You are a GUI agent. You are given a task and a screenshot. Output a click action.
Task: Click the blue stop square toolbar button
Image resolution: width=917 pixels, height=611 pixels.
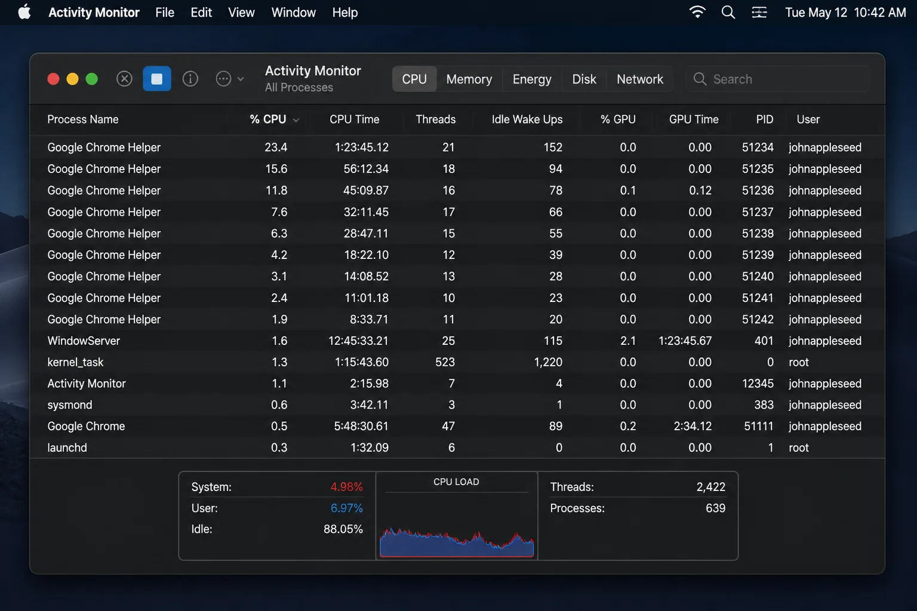pyautogui.click(x=157, y=79)
